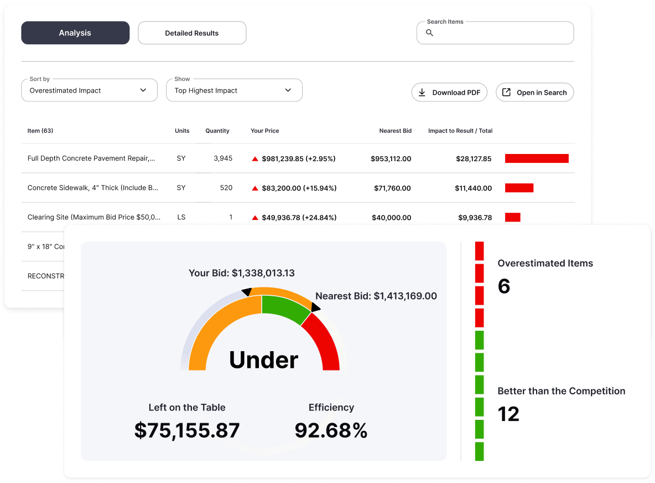Click the Nearest Bid gauge marker arrow
The height and width of the screenshot is (483, 655).
point(315,307)
